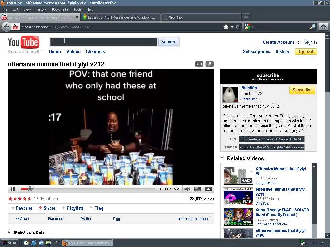Open Internet Explorer from quick launch
Viewport: 330px width, 247px height.
click(x=34, y=243)
